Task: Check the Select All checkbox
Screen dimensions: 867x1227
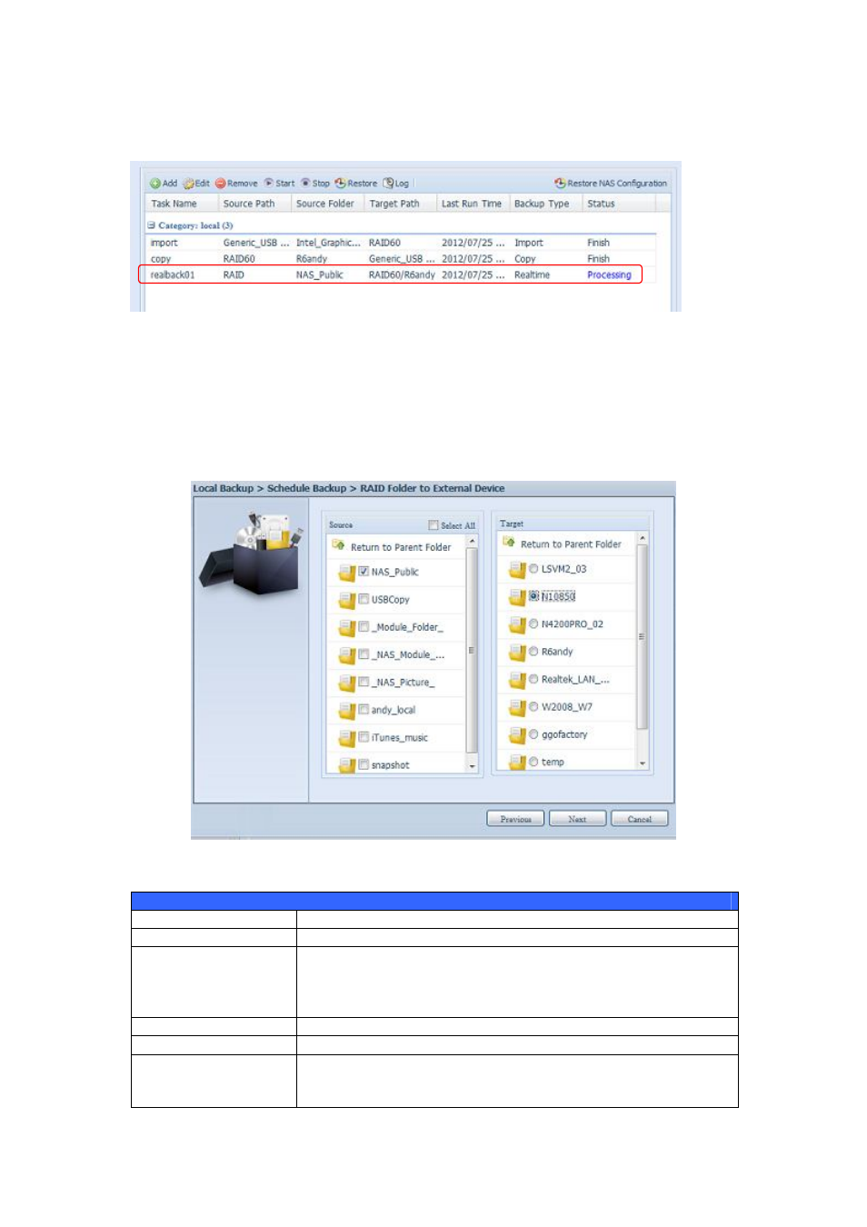Action: pos(433,525)
